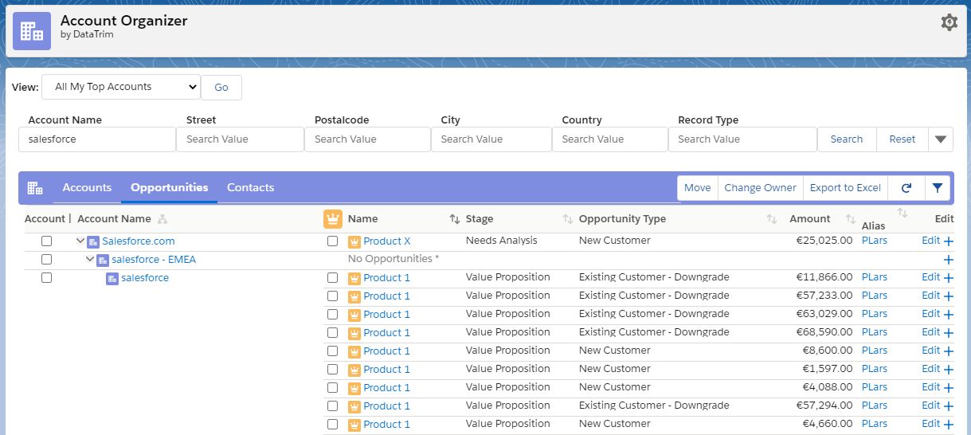Click the hierarchy icon next to Account Name
This screenshot has height=435, width=971.
click(x=162, y=219)
